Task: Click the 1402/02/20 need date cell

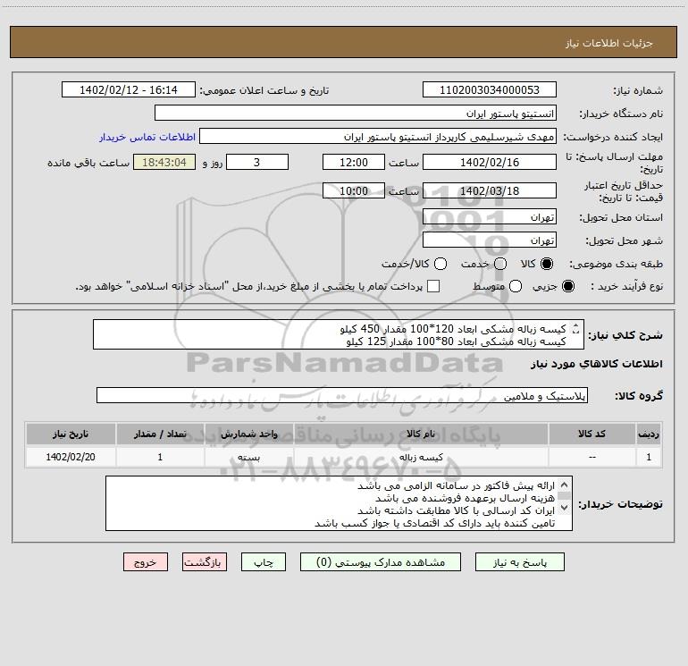Action: click(x=71, y=457)
